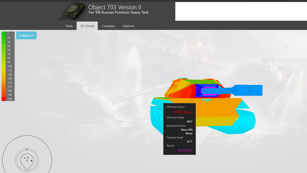The image size is (307, 173).
Task: Click the RICOCHET result text
Action: (x=185, y=150)
